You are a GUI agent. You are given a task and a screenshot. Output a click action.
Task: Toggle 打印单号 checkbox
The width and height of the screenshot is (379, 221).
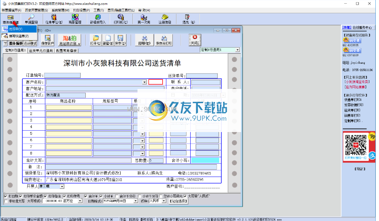pos(64,196)
